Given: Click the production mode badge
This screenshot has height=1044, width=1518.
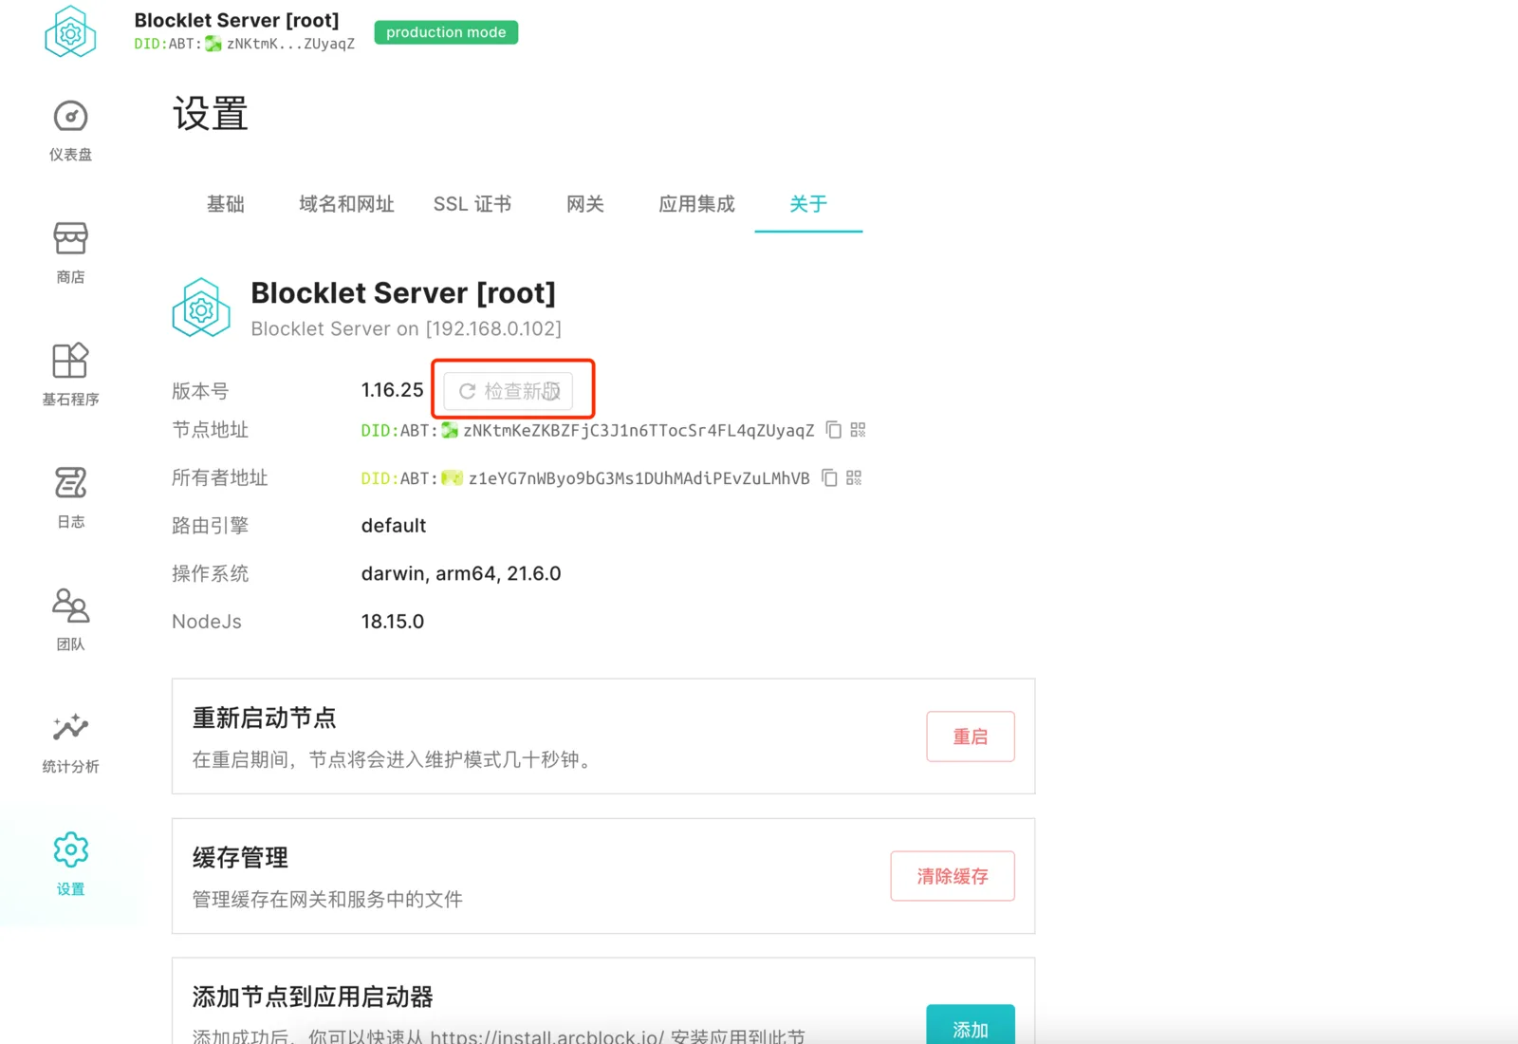Looking at the screenshot, I should (x=446, y=32).
